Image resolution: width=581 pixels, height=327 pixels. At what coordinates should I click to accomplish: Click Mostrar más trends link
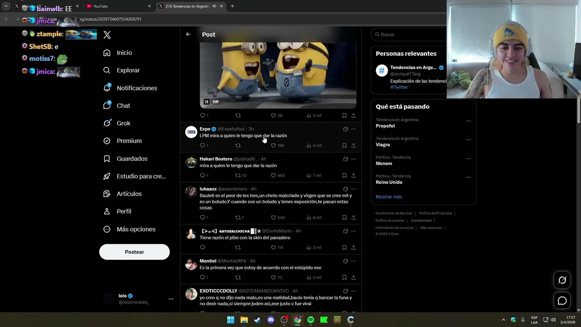tap(389, 197)
